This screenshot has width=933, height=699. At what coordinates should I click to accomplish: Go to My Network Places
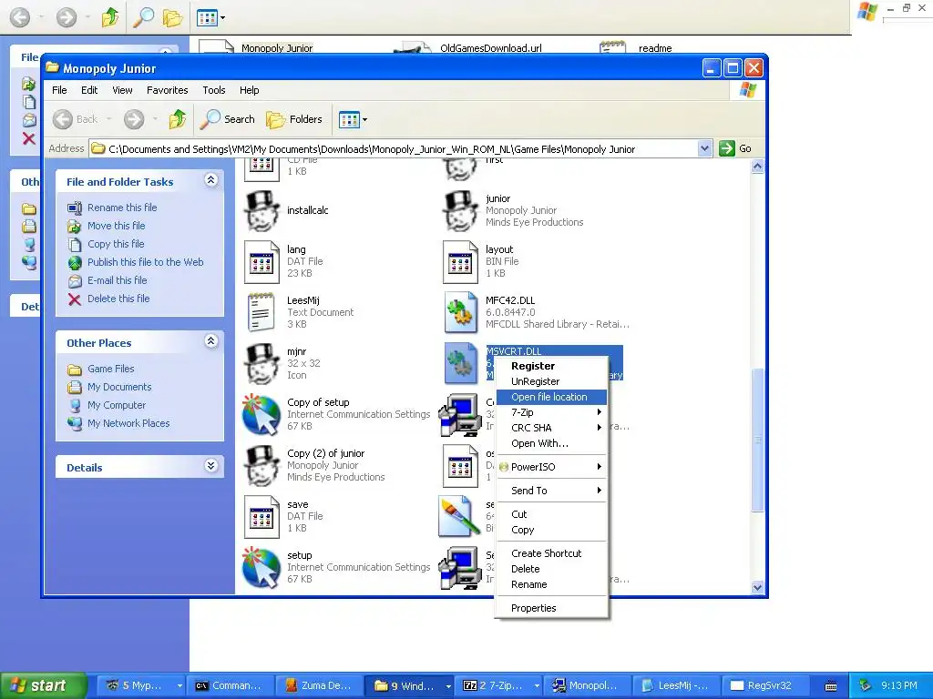click(128, 424)
